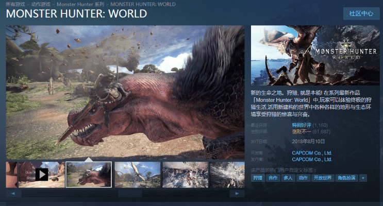The height and width of the screenshot is (206, 383).
Task: Select the fourth screenshot thumbnail
Action: point(185,175)
